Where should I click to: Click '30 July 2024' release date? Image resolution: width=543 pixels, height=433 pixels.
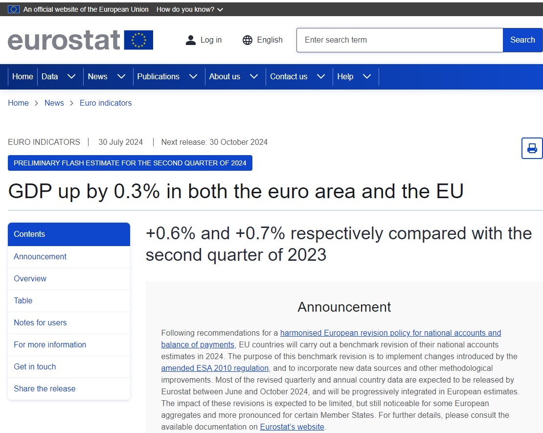(120, 142)
